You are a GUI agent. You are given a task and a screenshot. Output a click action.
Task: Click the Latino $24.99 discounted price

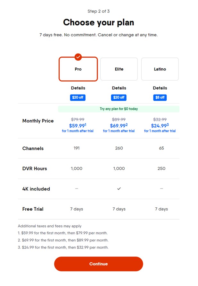[159, 126]
